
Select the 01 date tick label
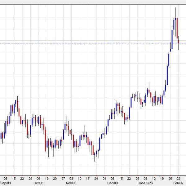pos(104,179)
